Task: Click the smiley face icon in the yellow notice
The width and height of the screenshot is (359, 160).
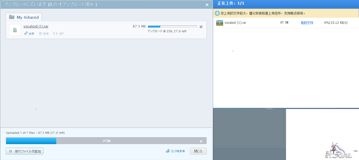Action: [217, 13]
